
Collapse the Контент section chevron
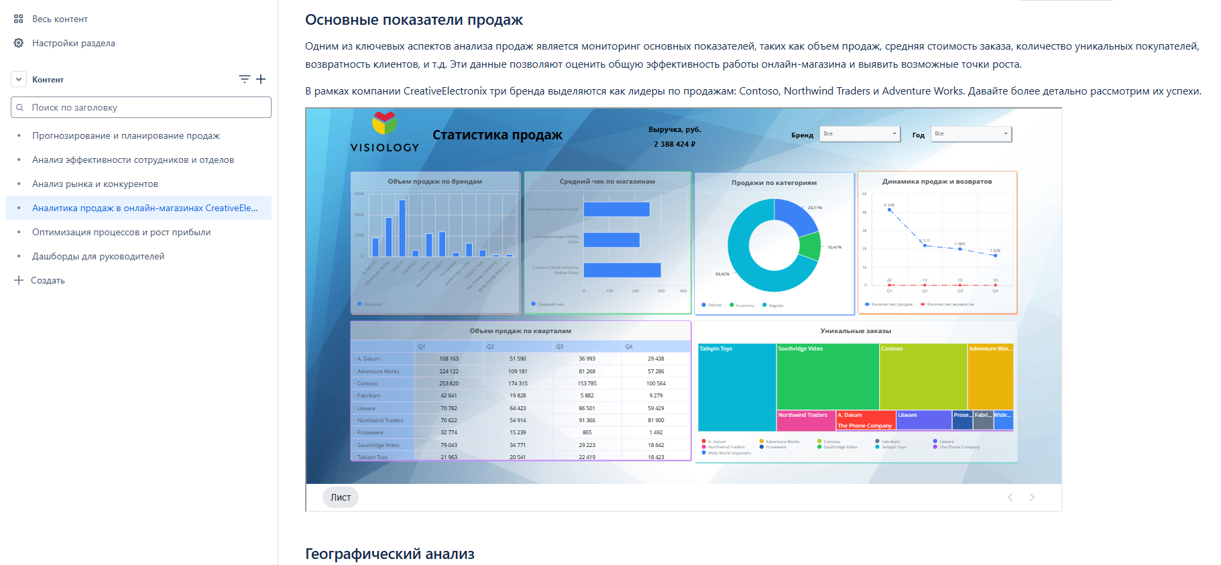(19, 79)
